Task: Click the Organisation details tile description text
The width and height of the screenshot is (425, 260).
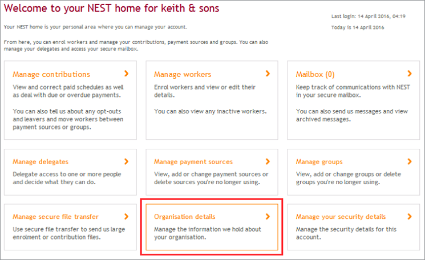Action: pos(192,233)
